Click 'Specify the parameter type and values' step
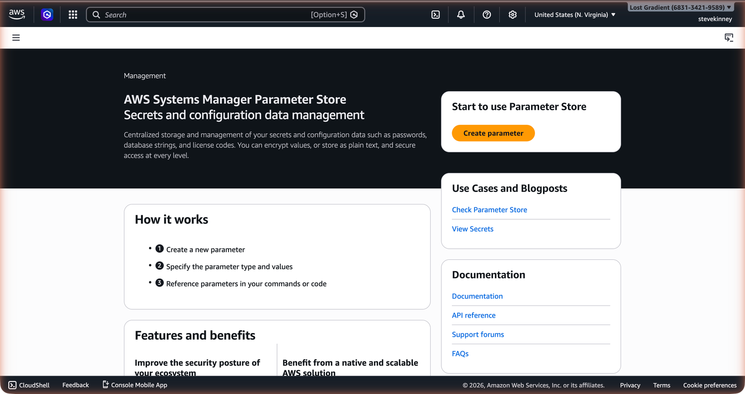Screen dimensions: 745x394 [229, 267]
